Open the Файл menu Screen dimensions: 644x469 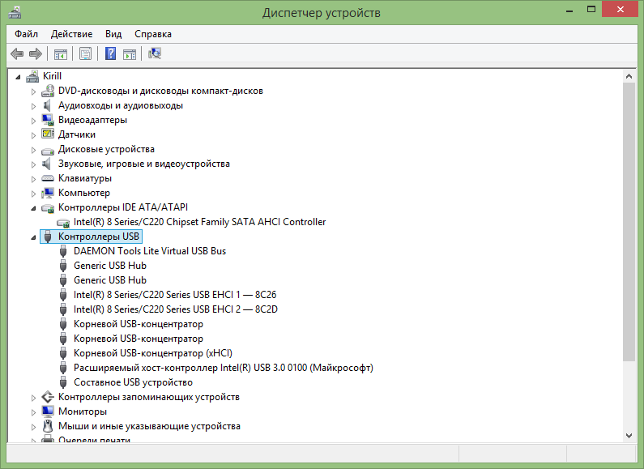coord(26,34)
